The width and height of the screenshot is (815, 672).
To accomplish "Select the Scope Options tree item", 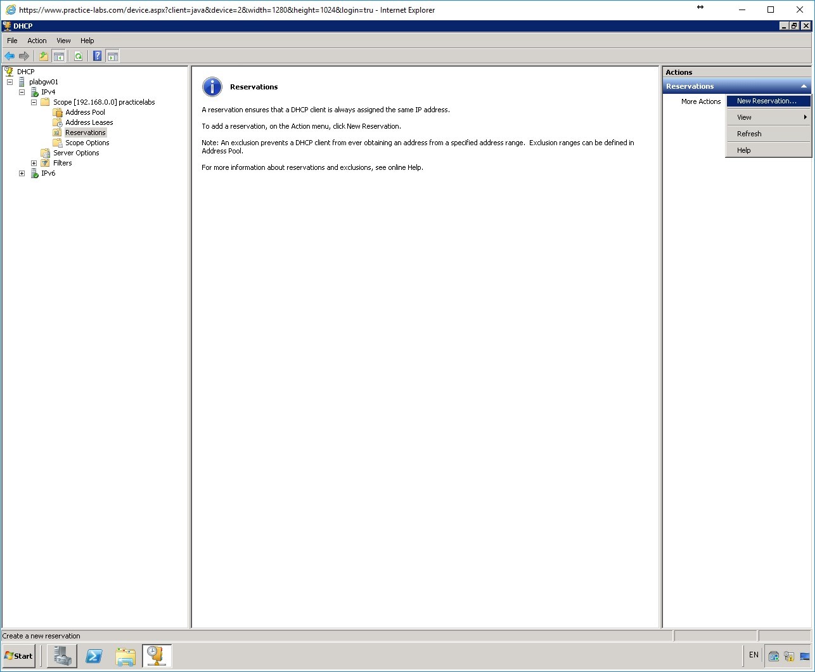I will 86,143.
